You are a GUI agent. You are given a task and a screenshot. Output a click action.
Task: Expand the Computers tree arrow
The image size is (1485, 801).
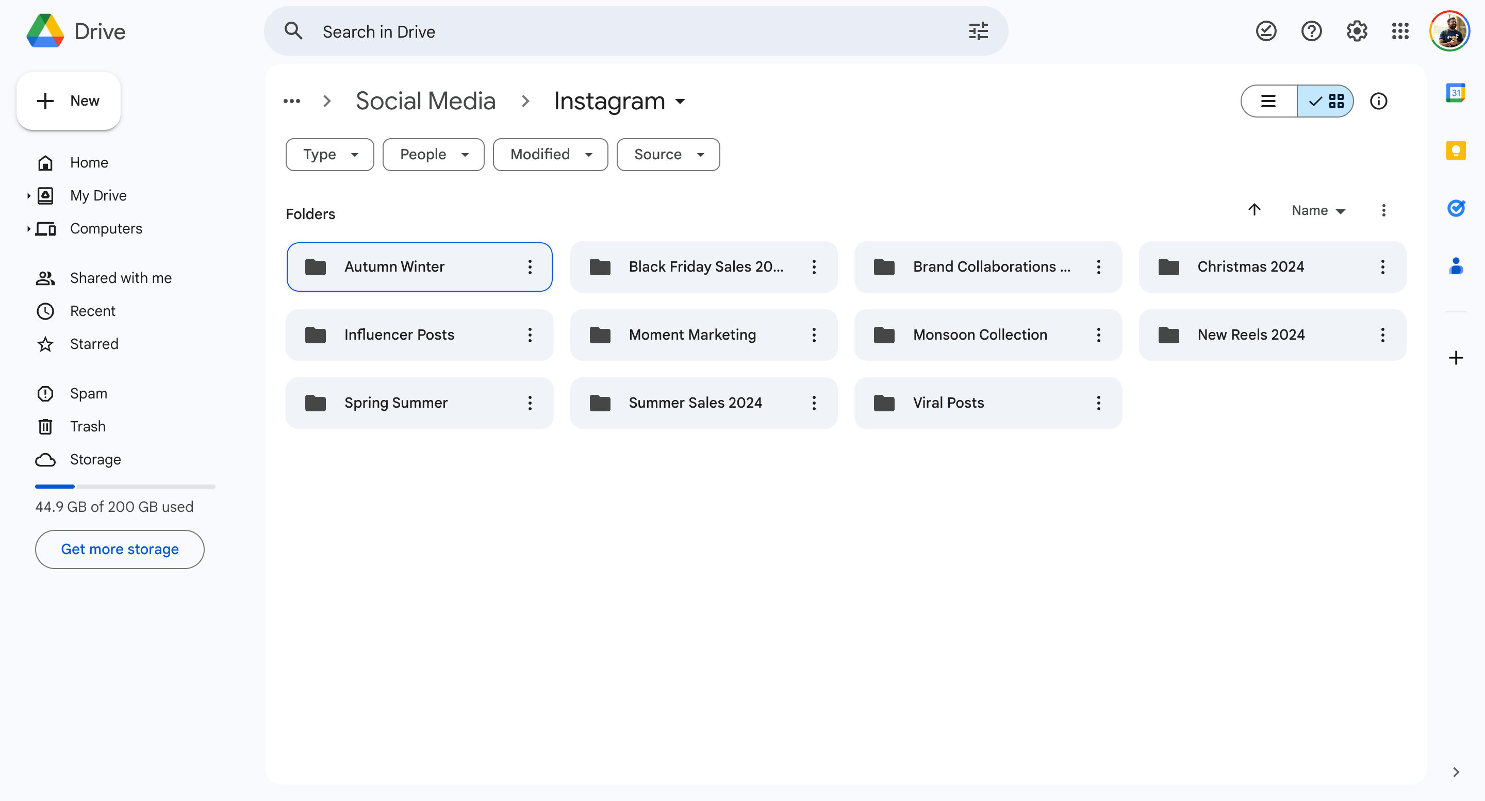(28, 229)
